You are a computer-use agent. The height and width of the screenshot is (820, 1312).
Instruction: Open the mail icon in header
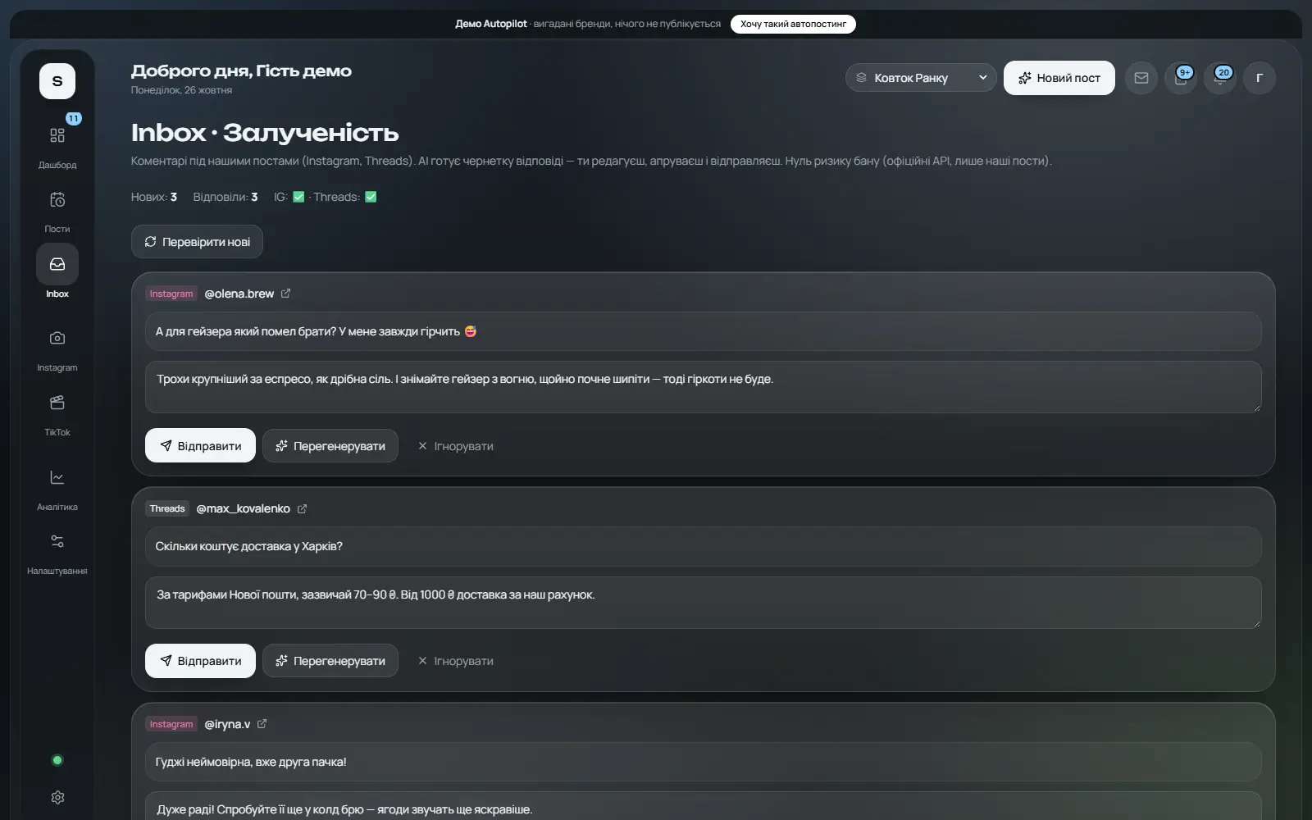1141,78
